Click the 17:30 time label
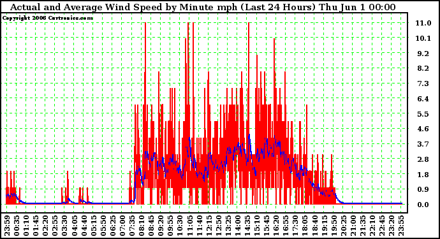 pos(295,226)
